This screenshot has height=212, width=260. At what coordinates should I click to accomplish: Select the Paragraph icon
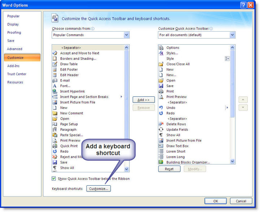tap(55, 130)
